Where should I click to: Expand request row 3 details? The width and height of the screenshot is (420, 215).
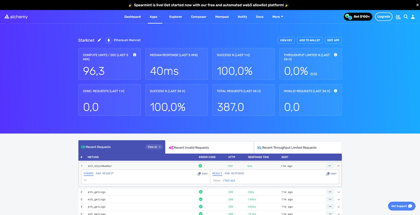point(338,199)
